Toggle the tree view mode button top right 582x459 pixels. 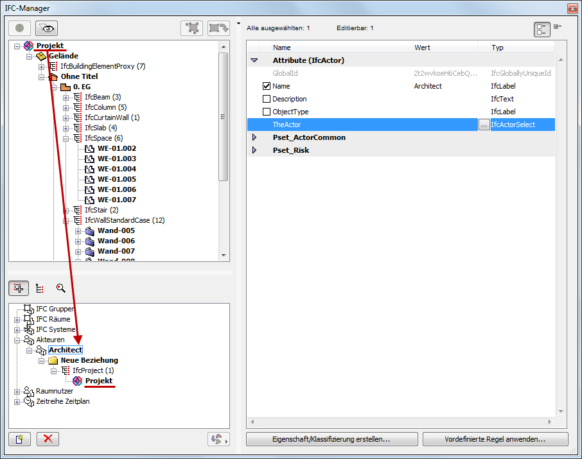pyautogui.click(x=542, y=30)
